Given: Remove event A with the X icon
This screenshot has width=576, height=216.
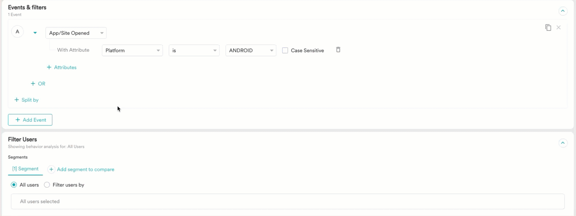Looking at the screenshot, I should click(559, 28).
